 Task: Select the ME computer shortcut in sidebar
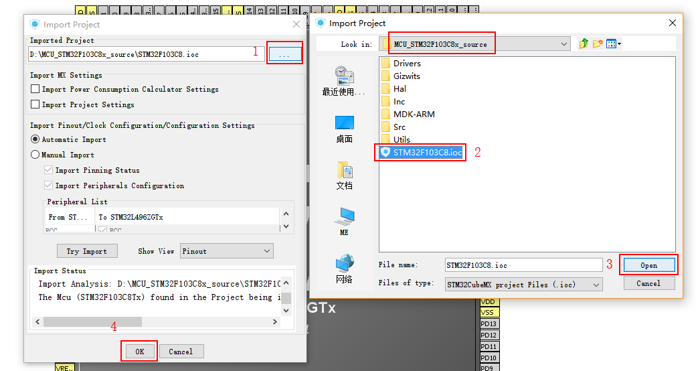tap(344, 222)
